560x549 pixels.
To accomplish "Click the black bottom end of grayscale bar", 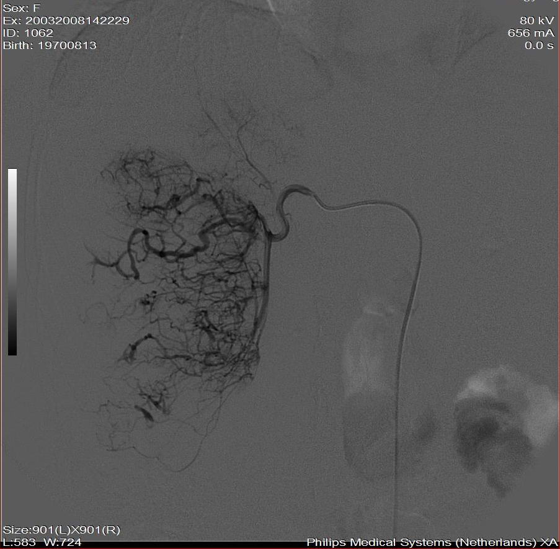I will coord(12,349).
